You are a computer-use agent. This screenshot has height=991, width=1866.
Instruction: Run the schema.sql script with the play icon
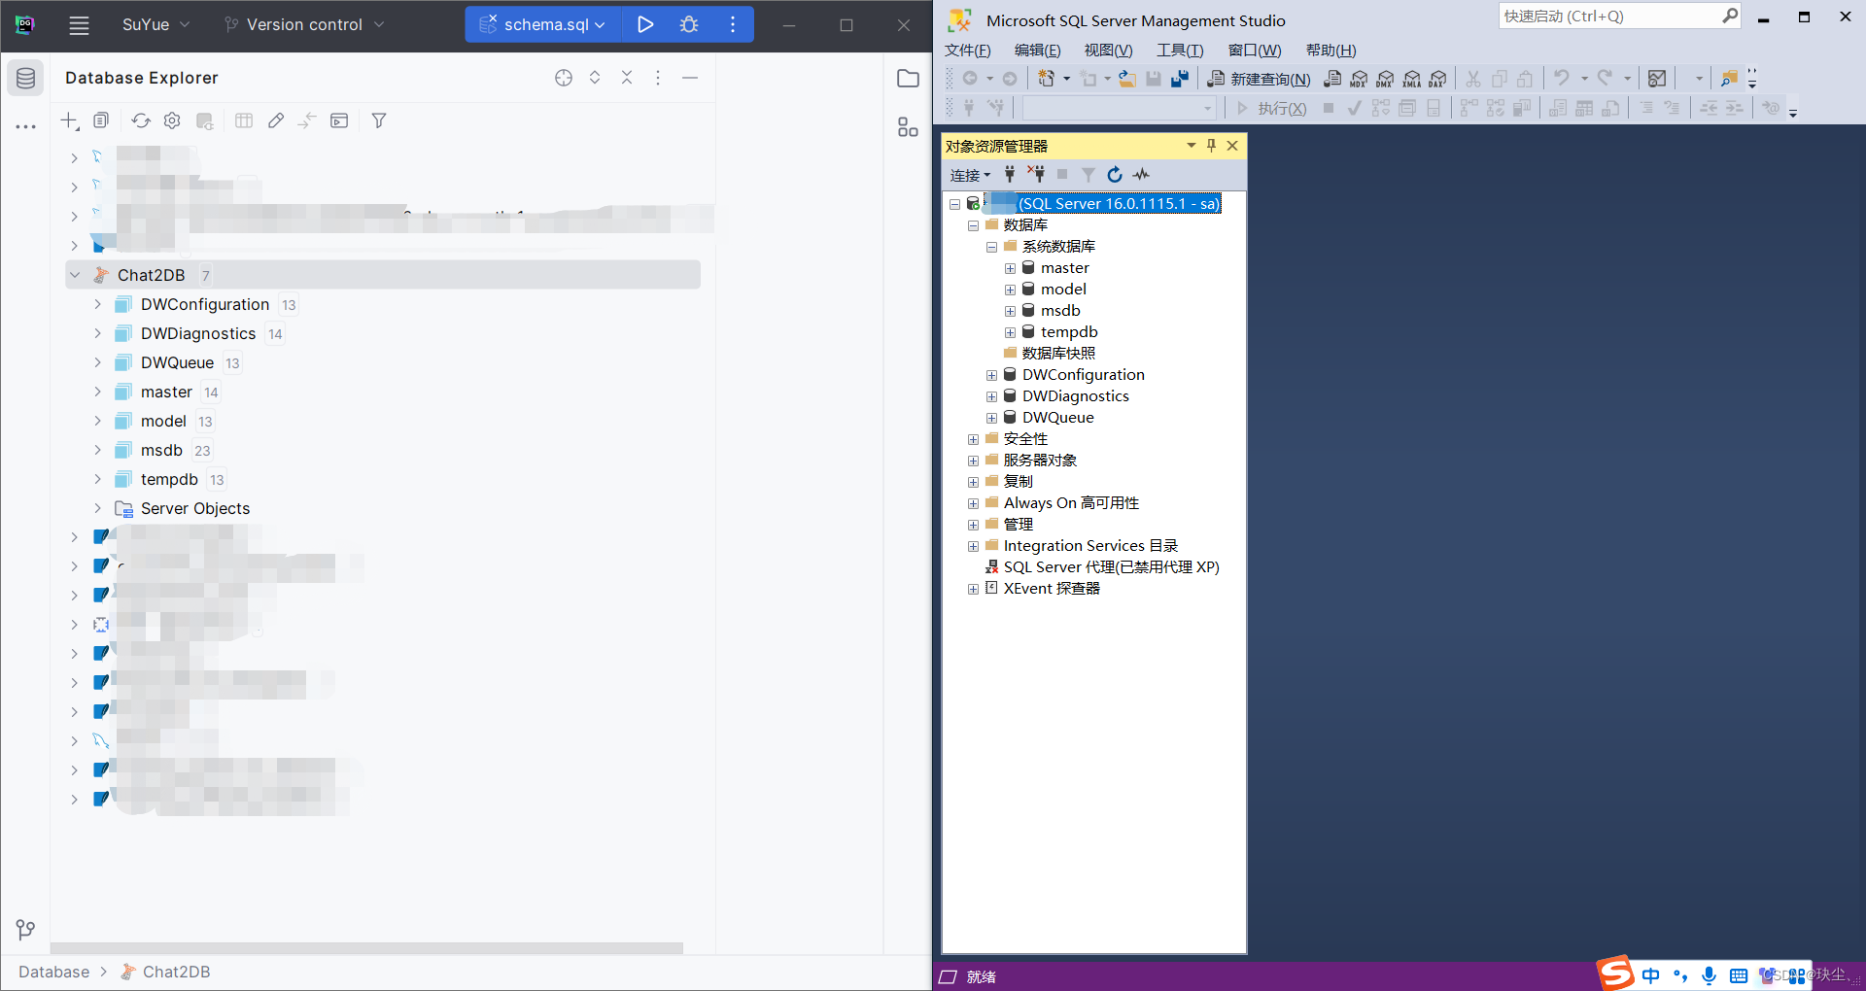645,24
